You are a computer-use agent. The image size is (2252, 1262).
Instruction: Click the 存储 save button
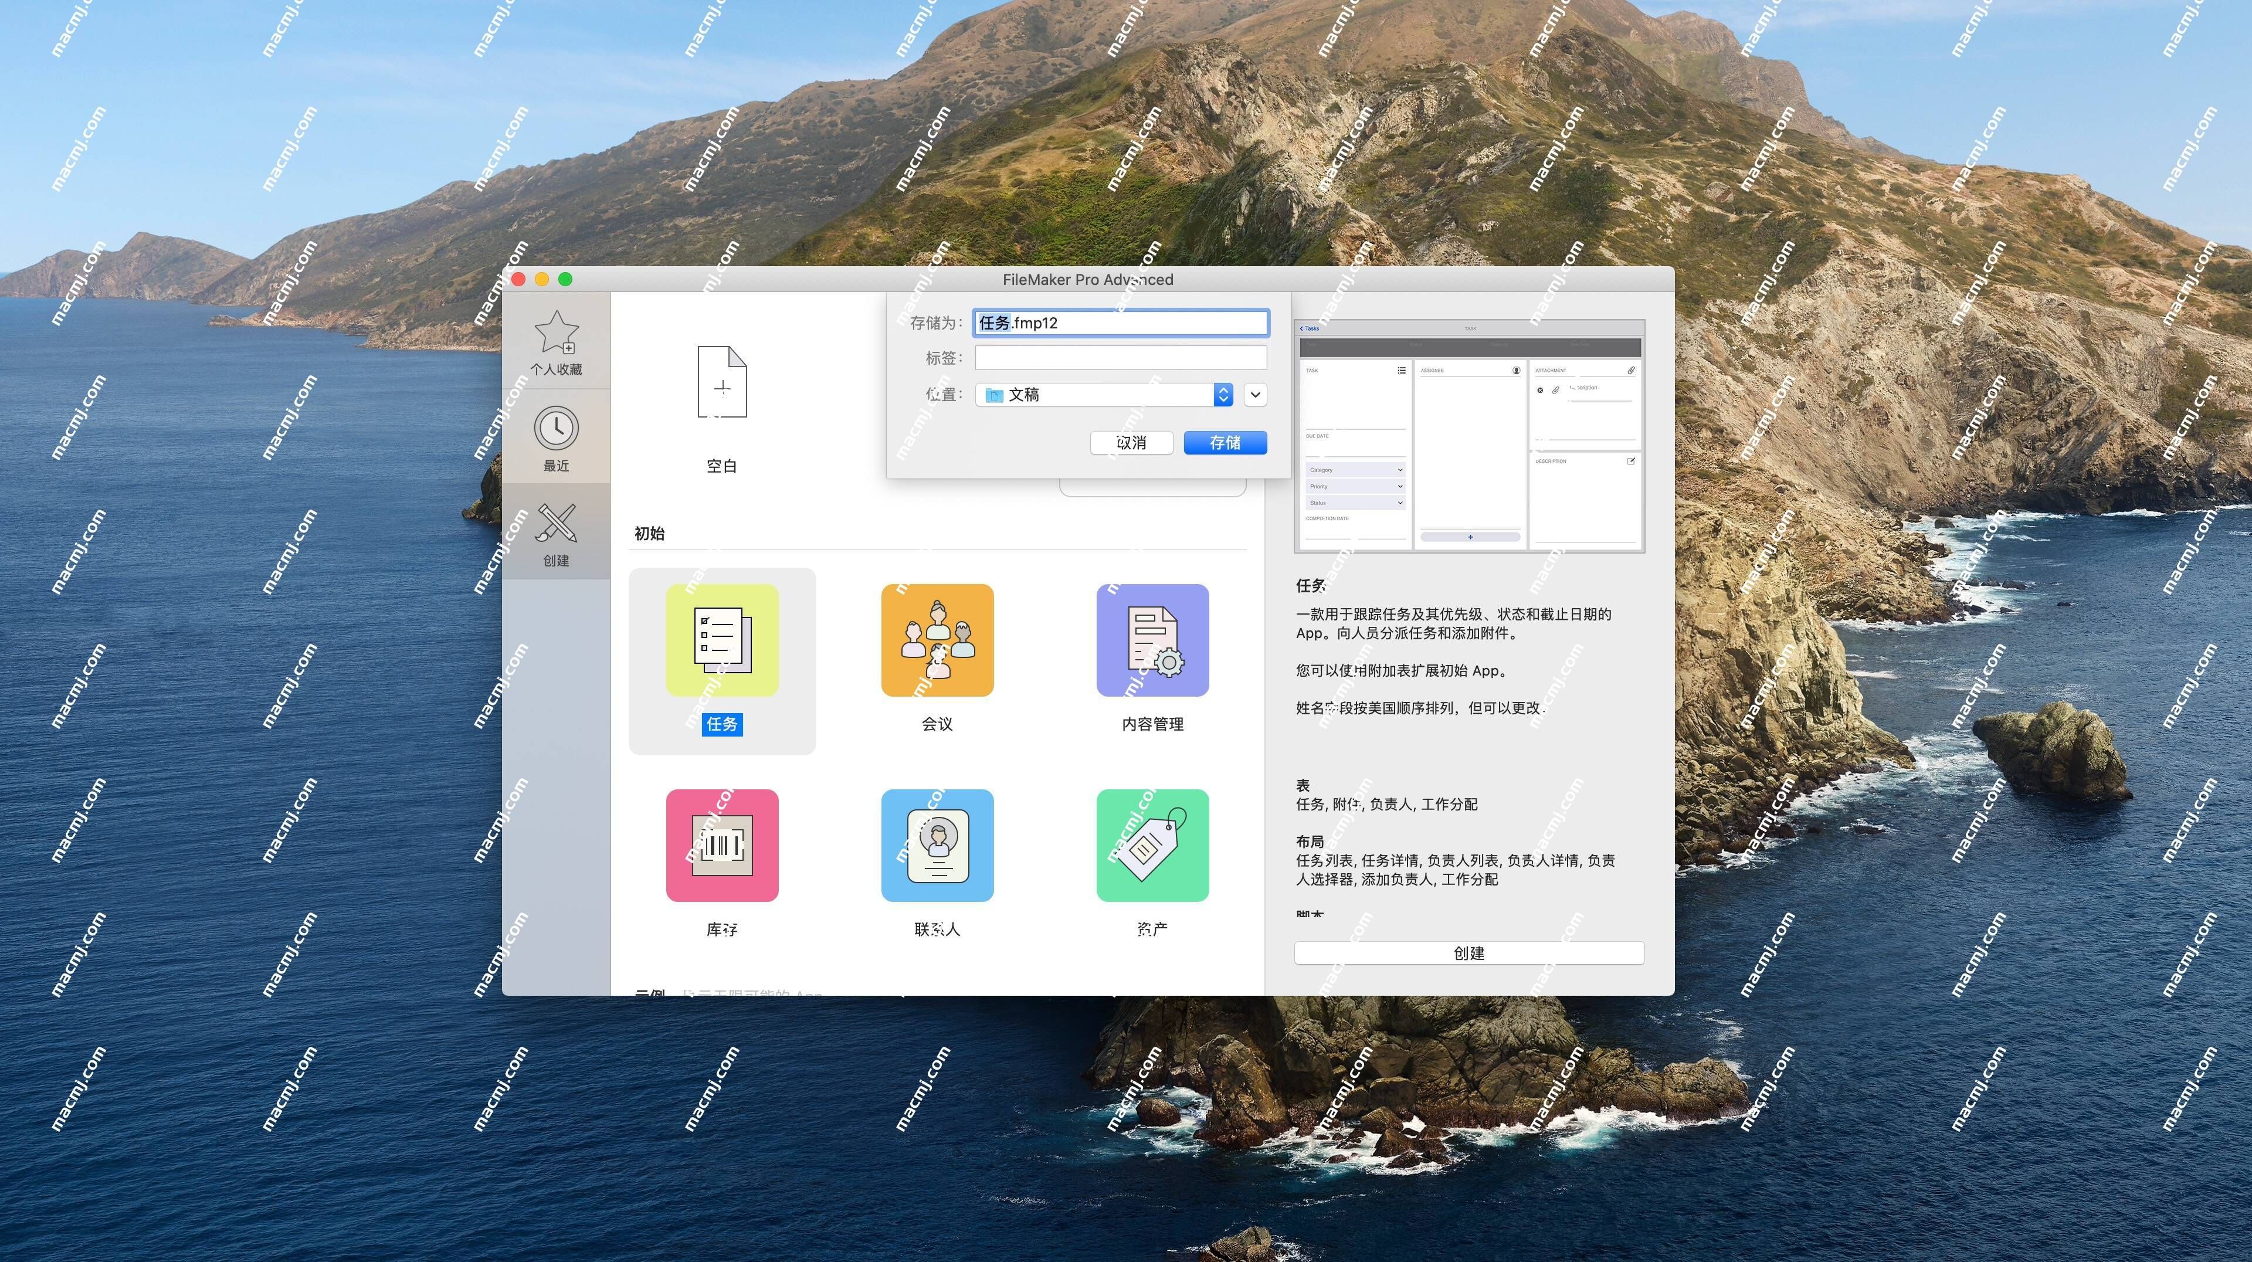tap(1225, 443)
